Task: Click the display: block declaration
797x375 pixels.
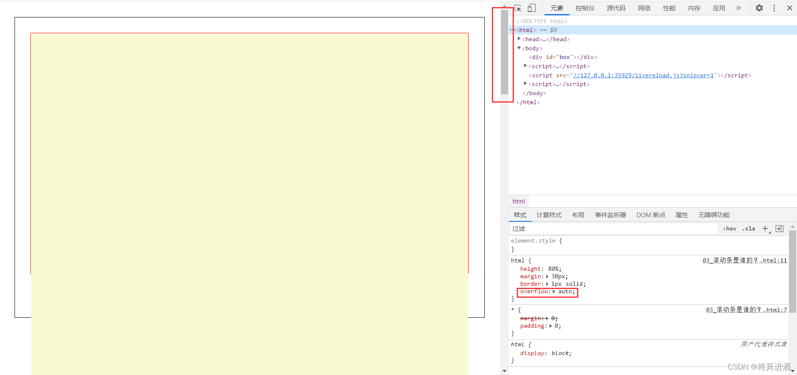Action: 546,353
